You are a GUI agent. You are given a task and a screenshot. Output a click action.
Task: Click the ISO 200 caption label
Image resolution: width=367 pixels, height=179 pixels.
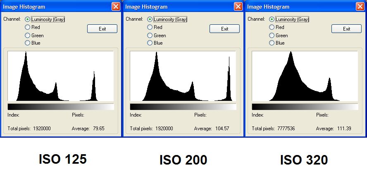(x=183, y=160)
